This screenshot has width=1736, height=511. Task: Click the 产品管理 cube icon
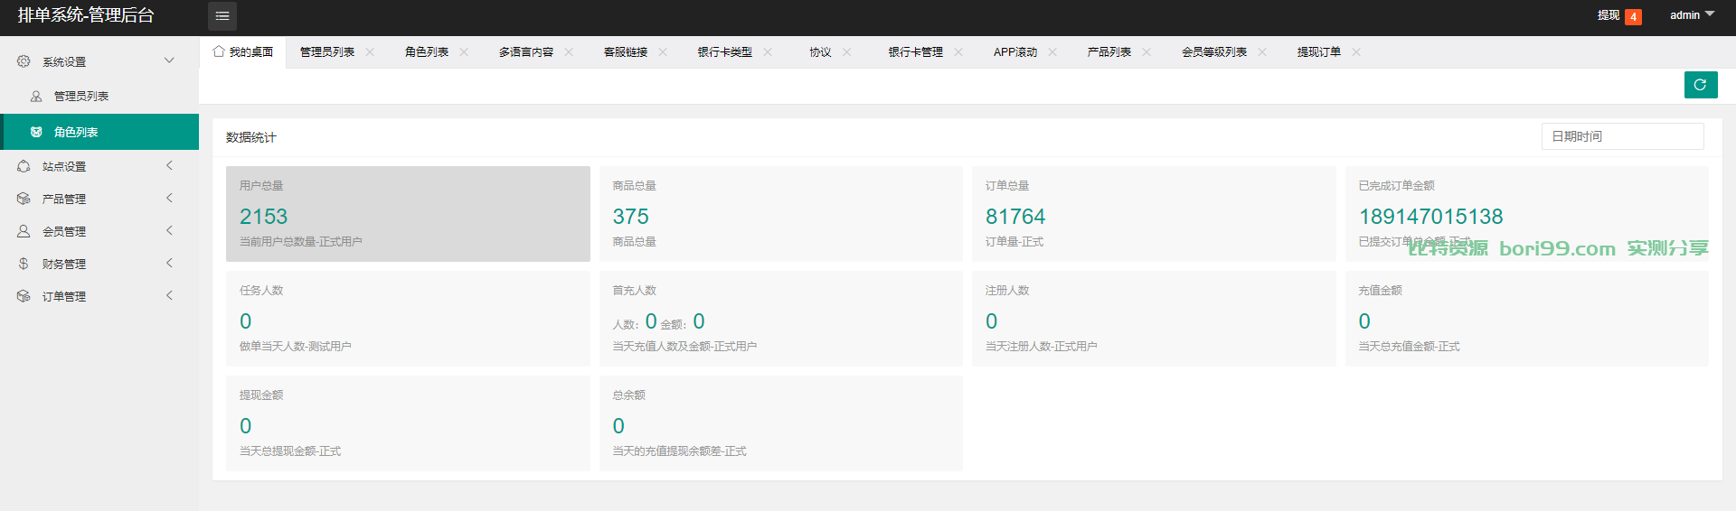24,199
